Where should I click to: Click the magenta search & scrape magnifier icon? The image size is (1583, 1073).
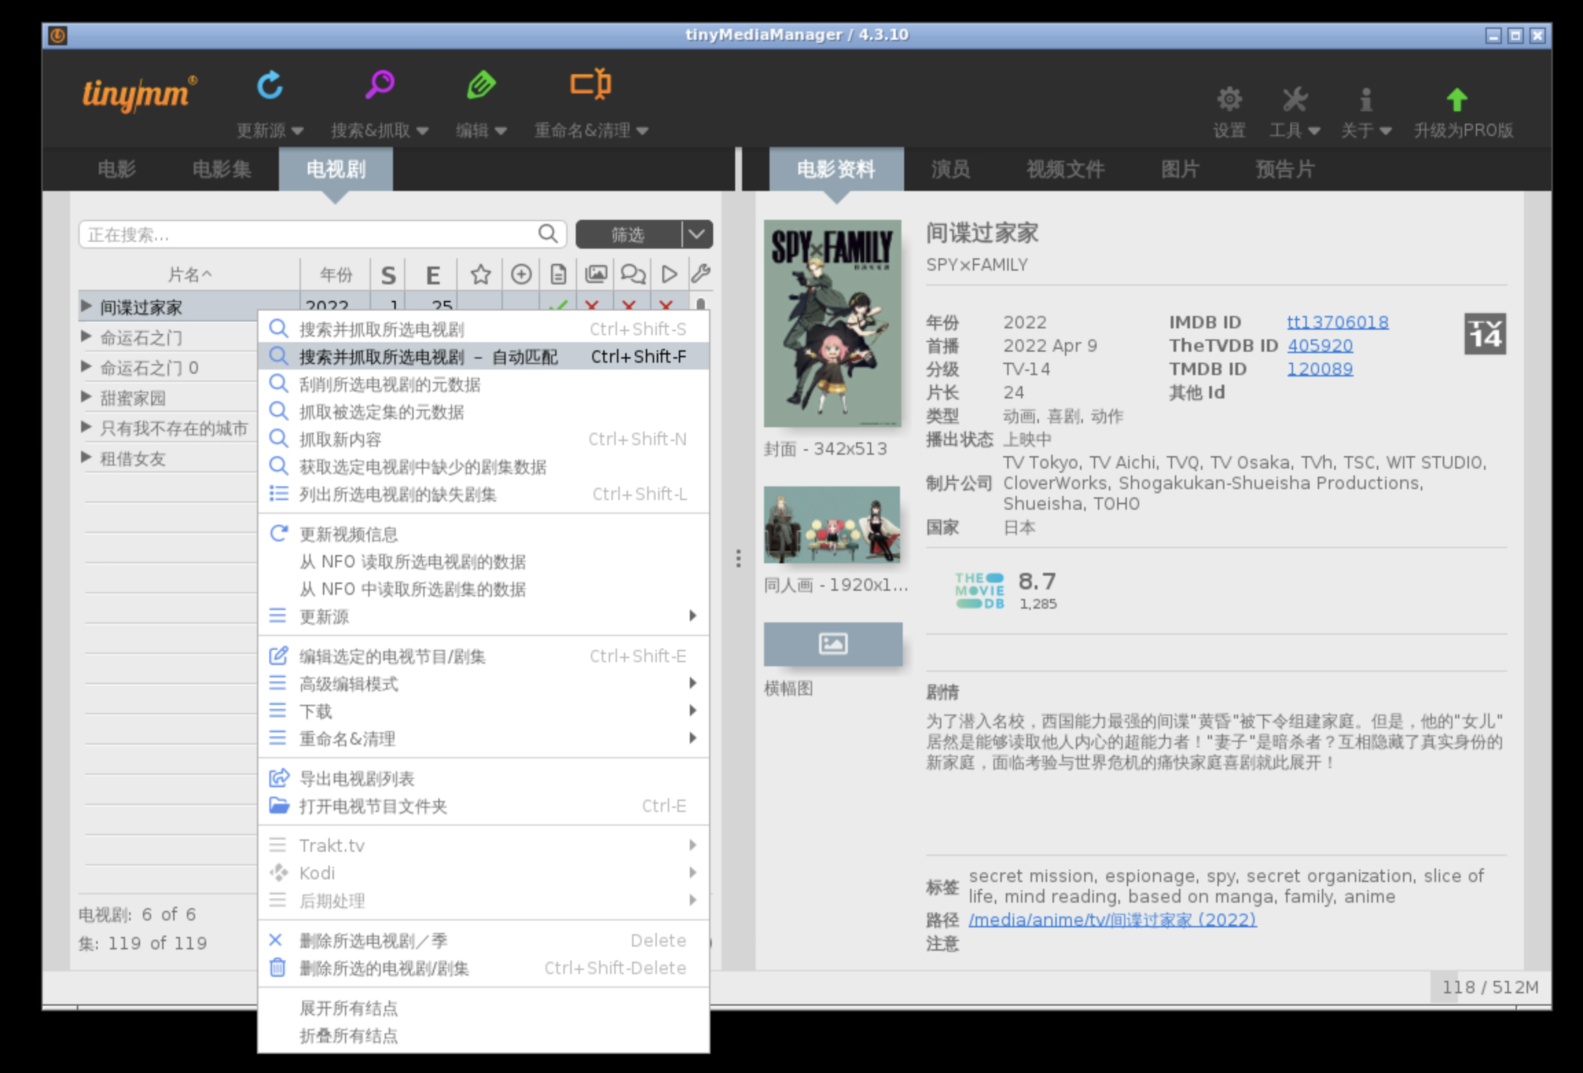pyautogui.click(x=379, y=85)
